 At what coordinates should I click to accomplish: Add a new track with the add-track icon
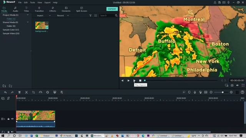coord(3,99)
